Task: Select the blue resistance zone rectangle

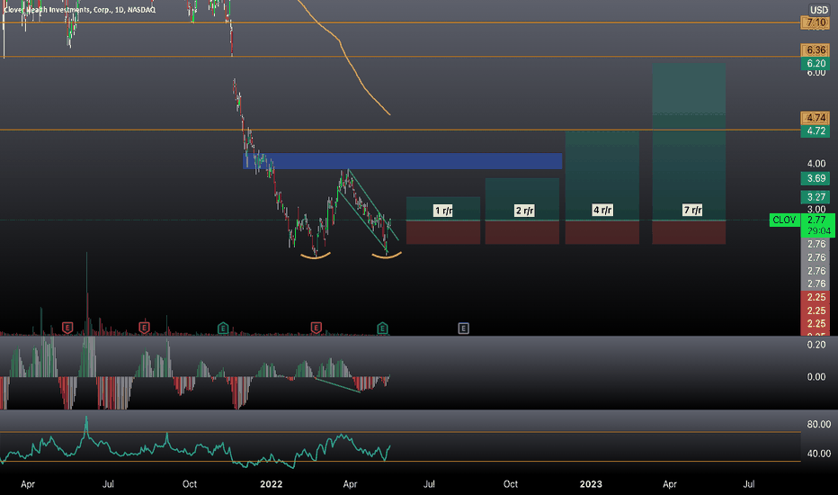Action: [403, 161]
